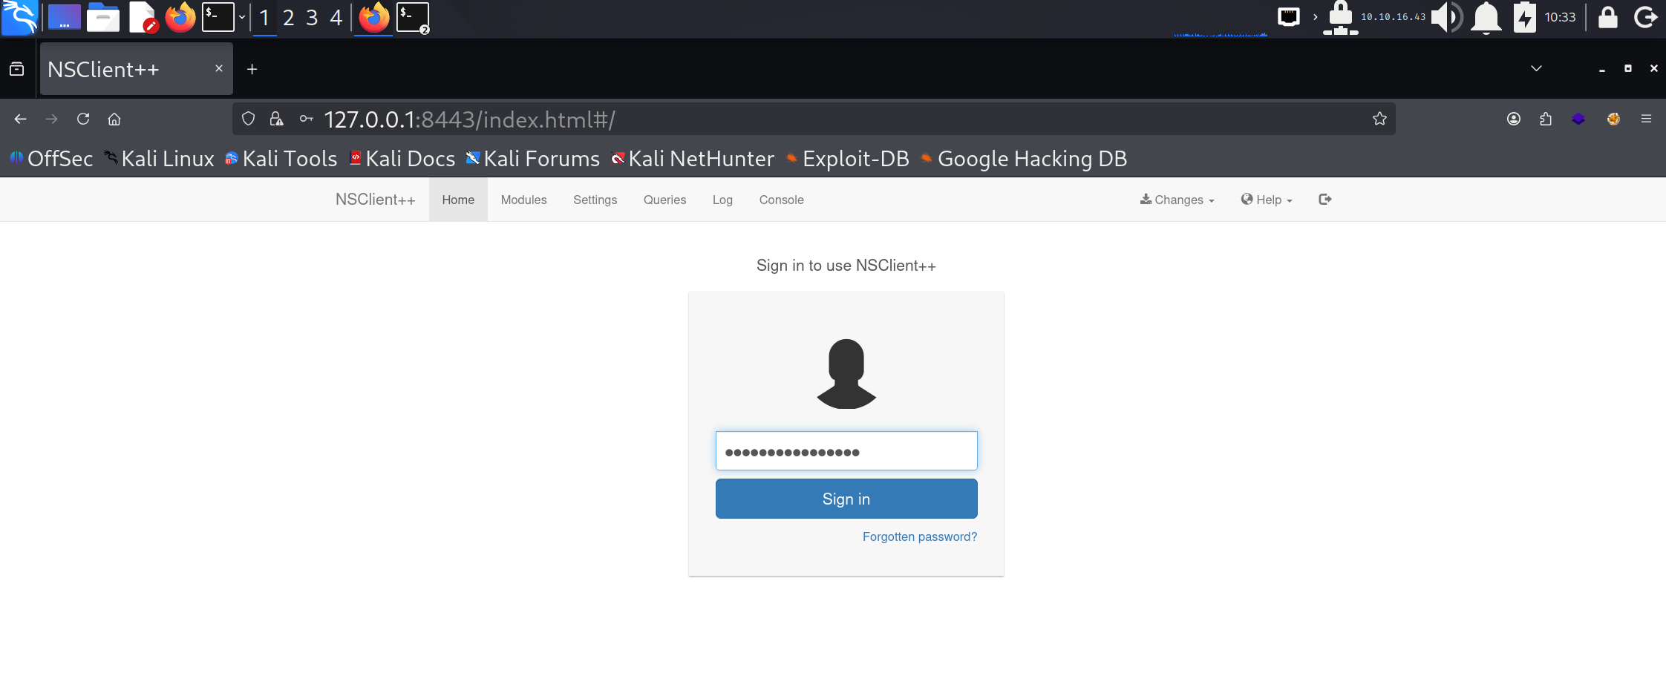Reload the current page
The image size is (1666, 673).
point(83,119)
